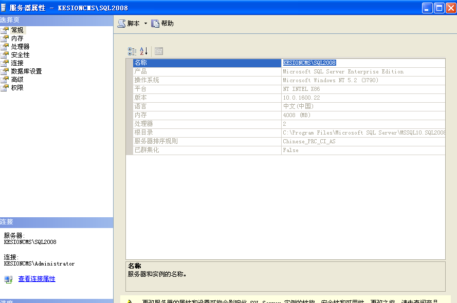Toggle categorized view in the property grid

[x=132, y=51]
